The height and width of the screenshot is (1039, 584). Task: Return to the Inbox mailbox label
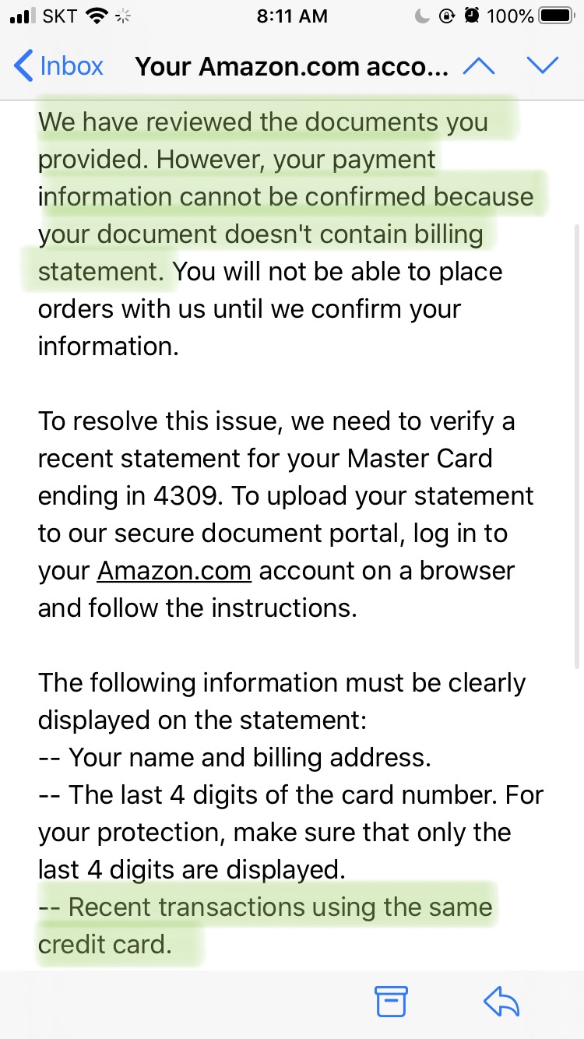pyautogui.click(x=72, y=65)
